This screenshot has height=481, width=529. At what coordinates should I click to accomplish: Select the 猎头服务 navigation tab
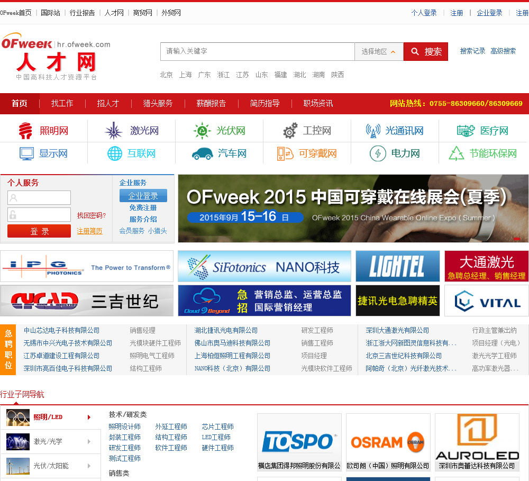(x=158, y=103)
